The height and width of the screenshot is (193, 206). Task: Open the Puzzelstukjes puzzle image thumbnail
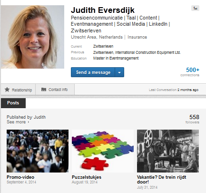point(103,151)
